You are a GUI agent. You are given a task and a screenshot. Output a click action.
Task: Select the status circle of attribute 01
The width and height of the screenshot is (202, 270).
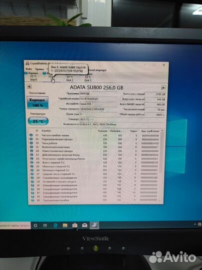click(31, 135)
